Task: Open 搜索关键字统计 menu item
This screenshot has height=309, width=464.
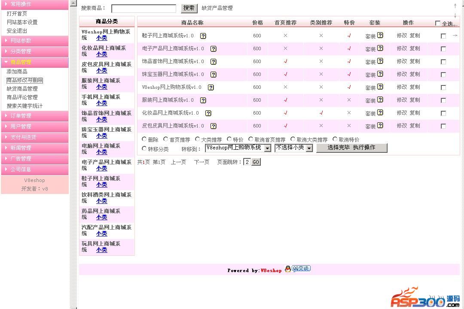Action: [24, 106]
